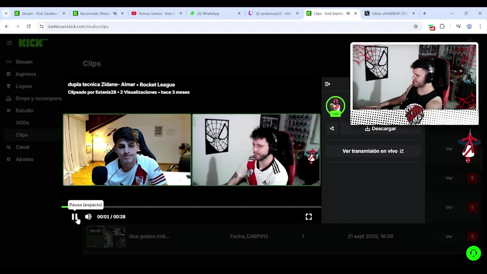Open browser media controls
Screen dimensions: 487x274
click(458, 26)
